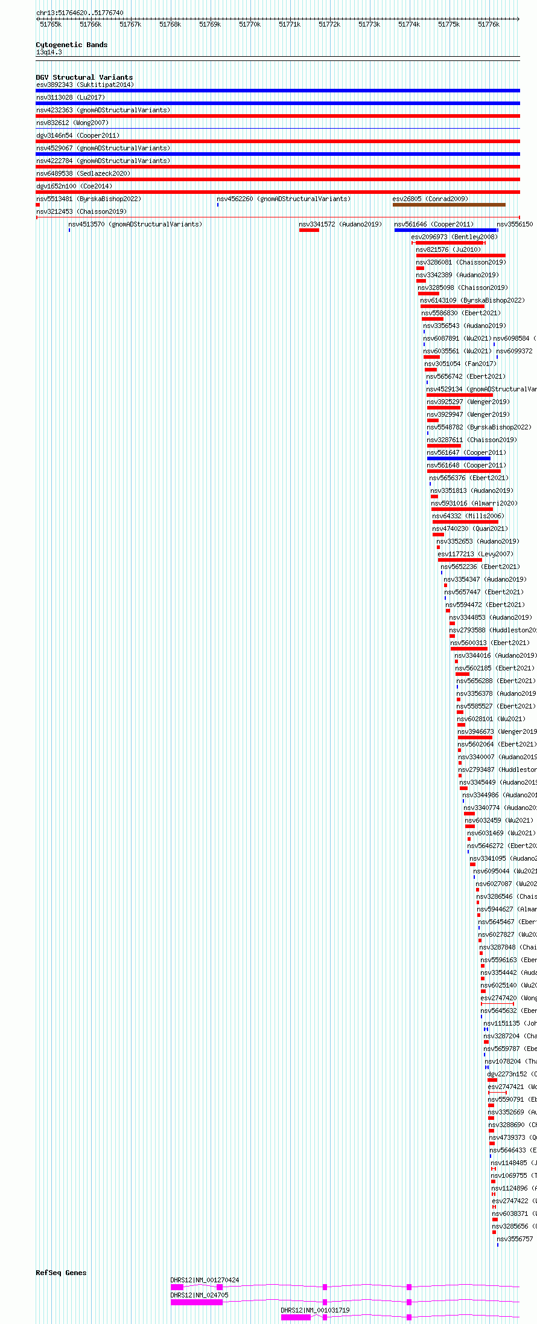Open the DHRS12|NM_024705 gene label
The image size is (537, 1324).
pos(200,1295)
